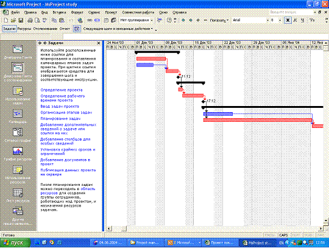Switch to the Calendar view icon
The image size is (329, 248).
click(x=18, y=114)
